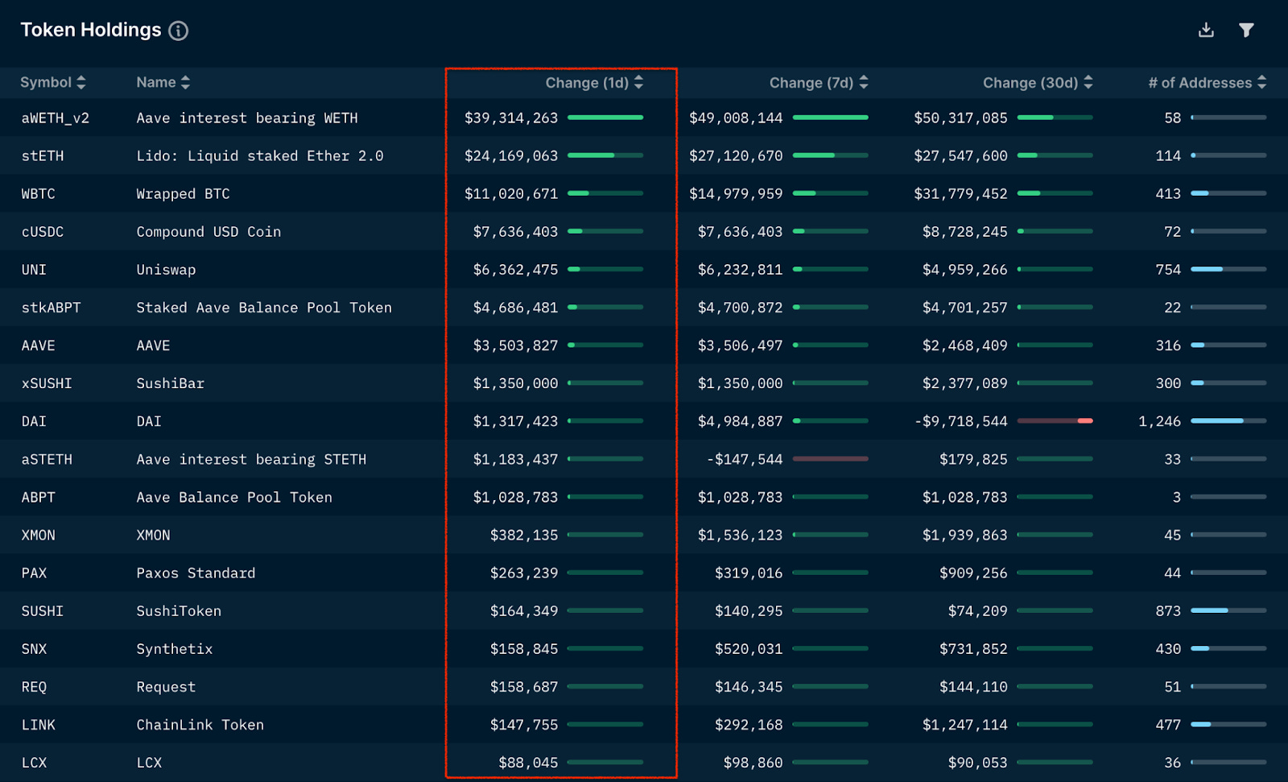
Task: Click Aave interest bearing STETH name
Action: click(x=251, y=459)
